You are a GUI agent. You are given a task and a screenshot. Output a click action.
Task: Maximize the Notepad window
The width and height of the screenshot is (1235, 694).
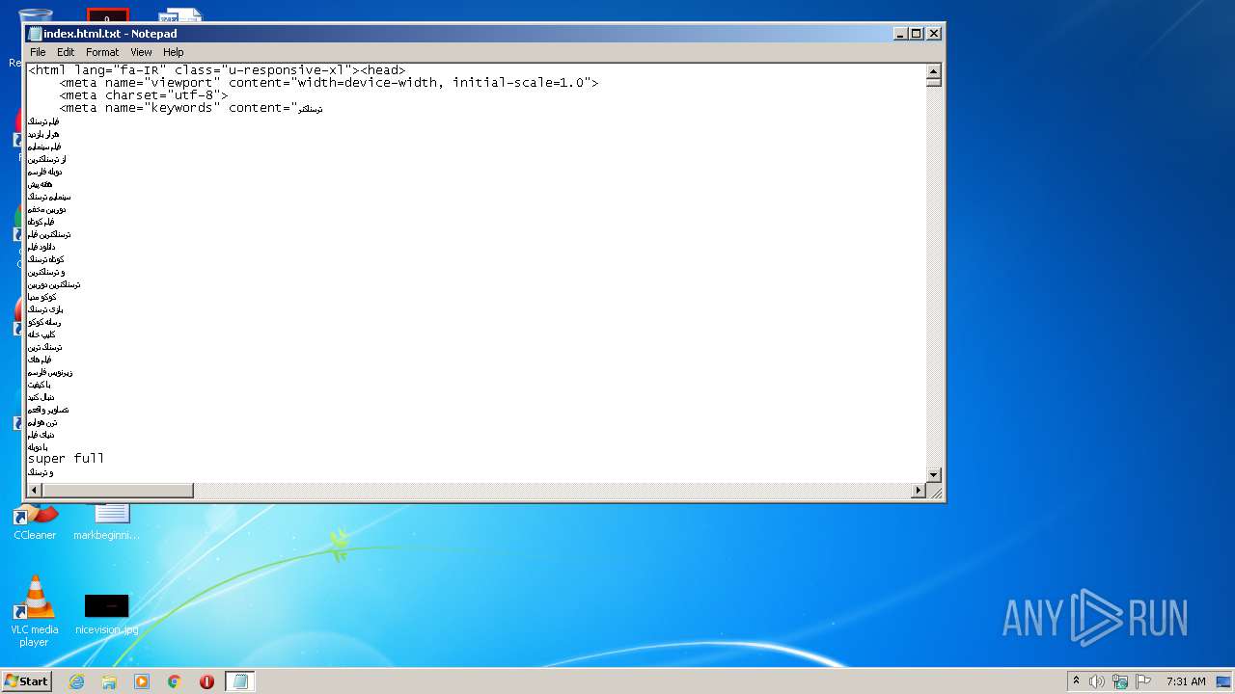click(x=917, y=33)
